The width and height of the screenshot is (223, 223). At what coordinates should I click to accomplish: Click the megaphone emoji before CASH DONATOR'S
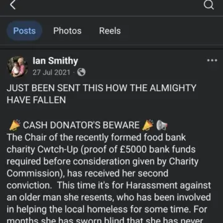[15, 125]
